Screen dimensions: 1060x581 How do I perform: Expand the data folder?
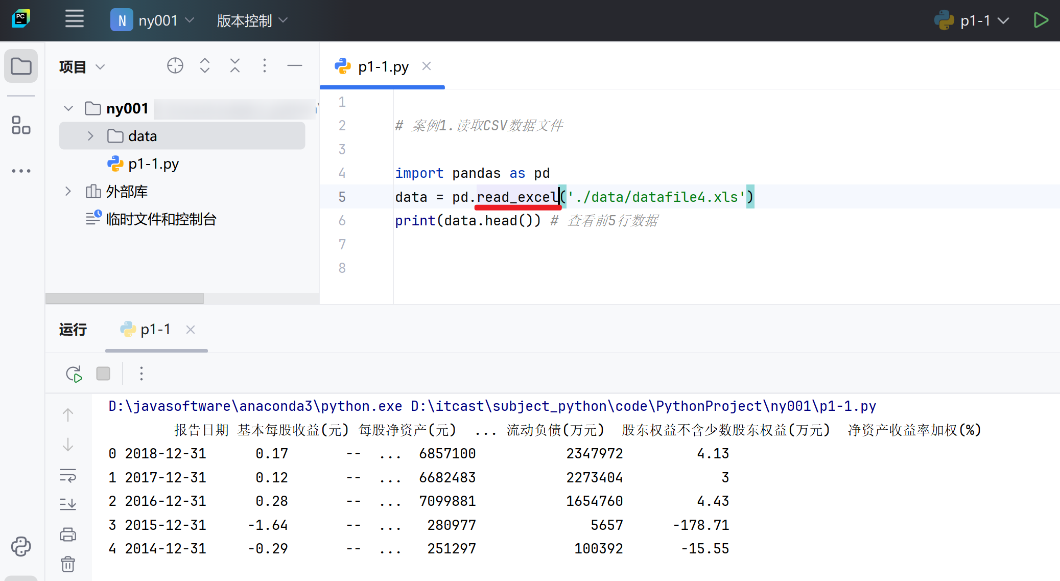click(90, 136)
